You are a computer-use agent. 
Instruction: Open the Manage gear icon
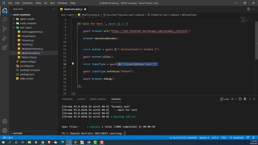tap(4, 130)
